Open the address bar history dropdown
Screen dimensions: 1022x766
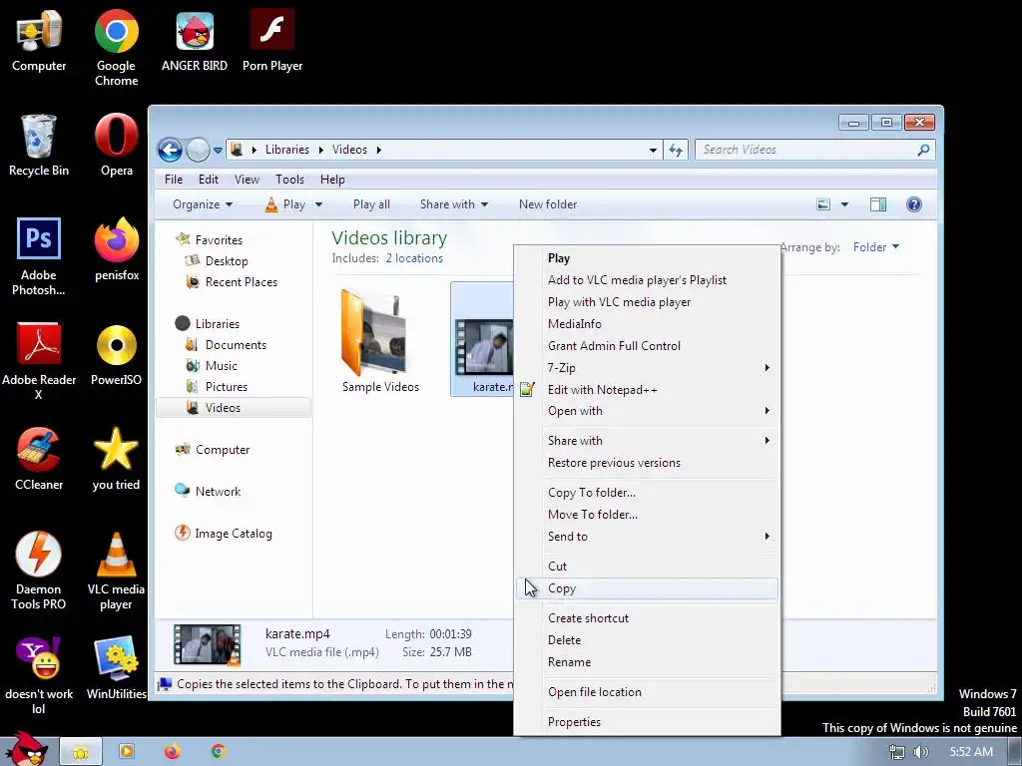653,150
